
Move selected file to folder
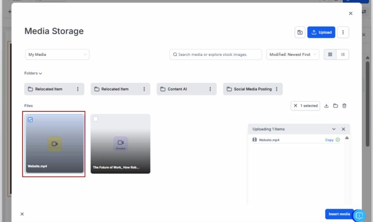[335, 106]
